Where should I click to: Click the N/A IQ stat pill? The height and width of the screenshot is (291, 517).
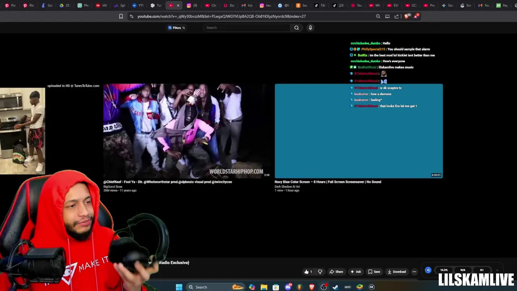tap(463, 270)
